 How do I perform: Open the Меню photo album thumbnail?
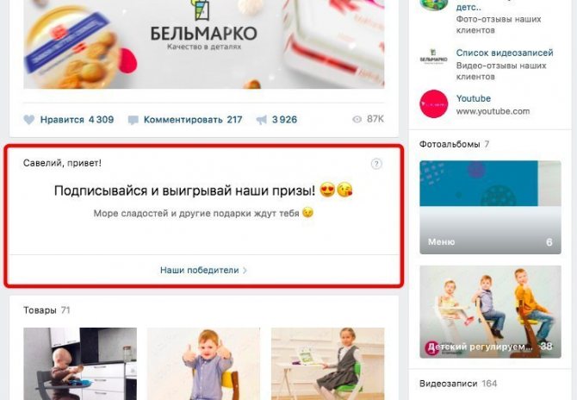(490, 208)
